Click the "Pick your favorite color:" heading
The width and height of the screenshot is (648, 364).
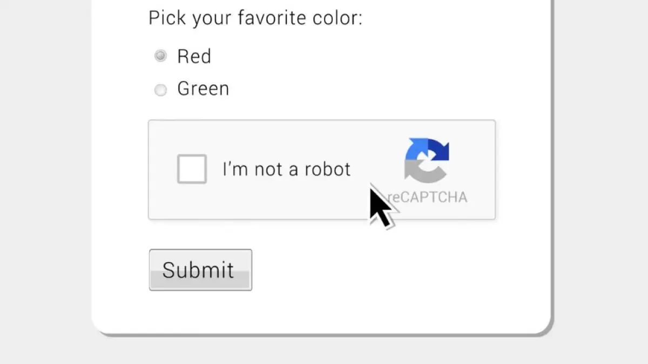click(x=255, y=18)
